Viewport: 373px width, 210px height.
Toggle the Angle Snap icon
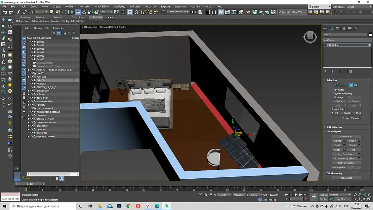[x=144, y=12]
